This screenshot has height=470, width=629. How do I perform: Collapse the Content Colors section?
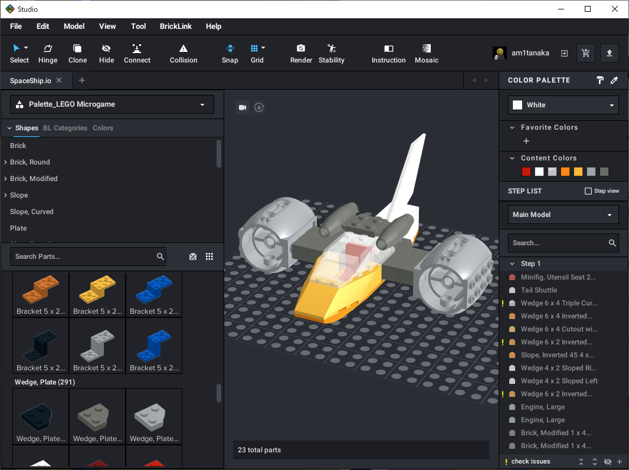[x=512, y=158]
